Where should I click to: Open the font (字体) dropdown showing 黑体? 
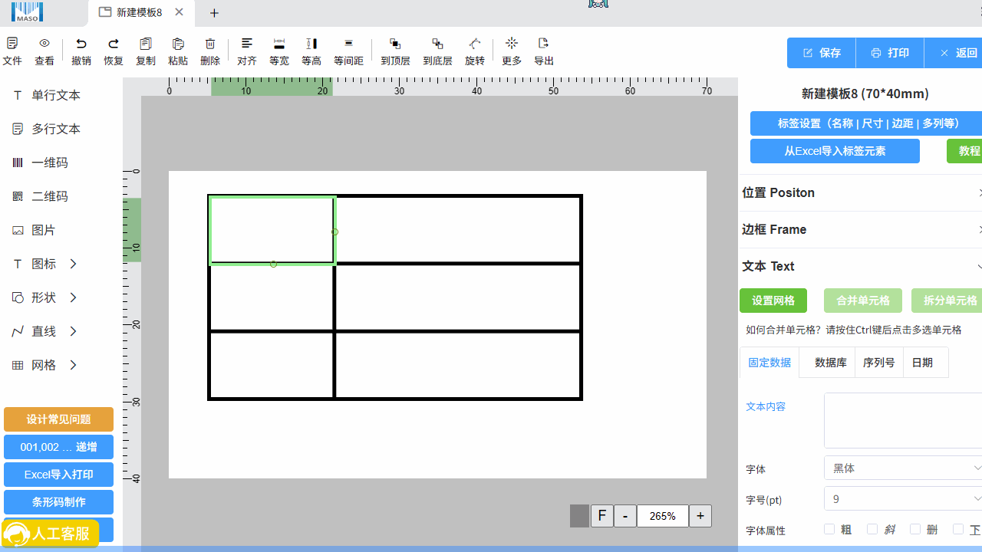[x=902, y=468]
